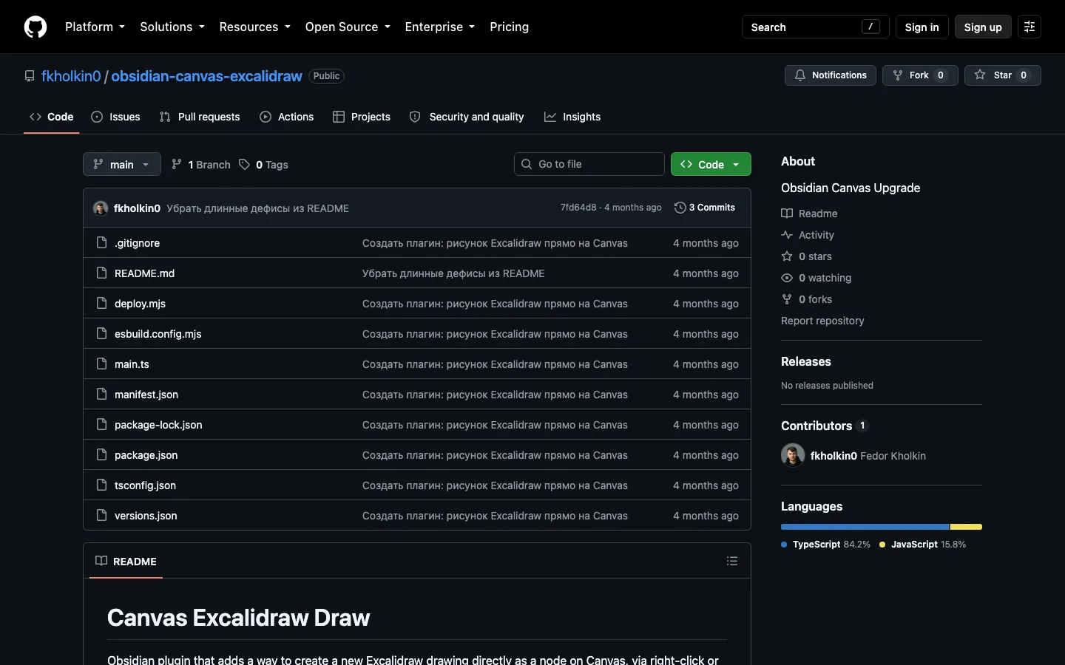Open the esbuild.config.mjs file
The image size is (1065, 665).
tap(158, 334)
